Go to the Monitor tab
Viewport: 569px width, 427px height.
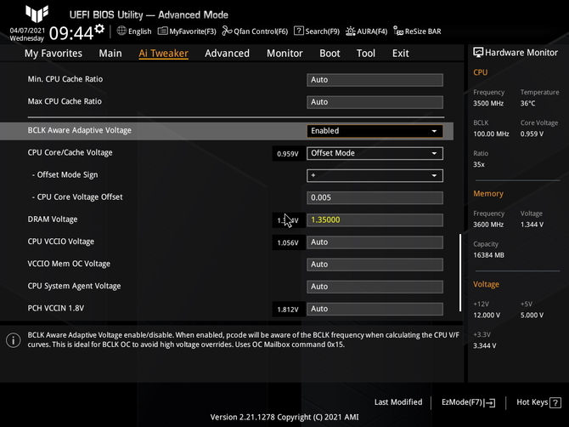[x=284, y=54]
